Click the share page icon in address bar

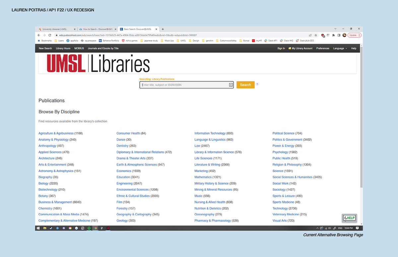(310, 35)
